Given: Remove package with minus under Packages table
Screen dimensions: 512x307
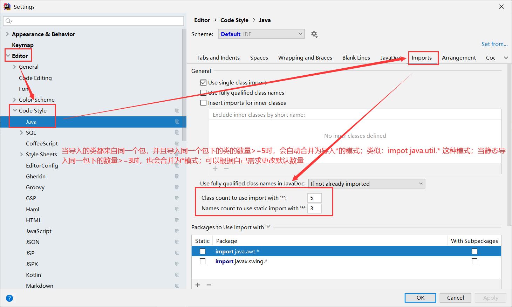Looking at the screenshot, I should pyautogui.click(x=209, y=285).
